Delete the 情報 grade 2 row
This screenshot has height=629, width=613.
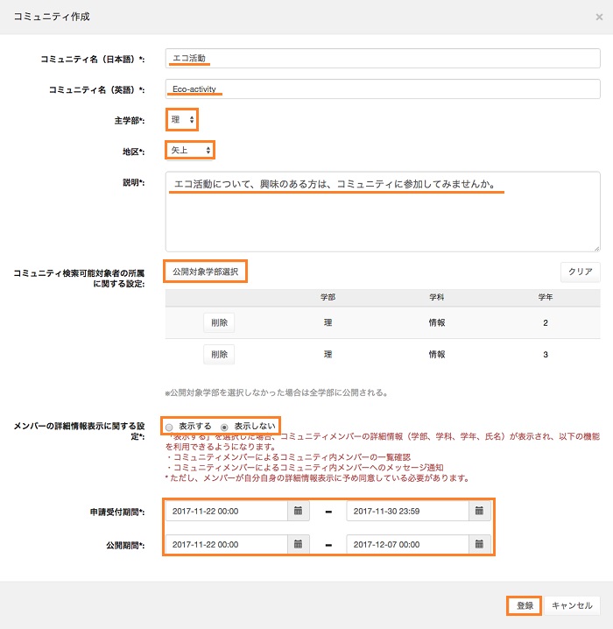[x=219, y=322]
